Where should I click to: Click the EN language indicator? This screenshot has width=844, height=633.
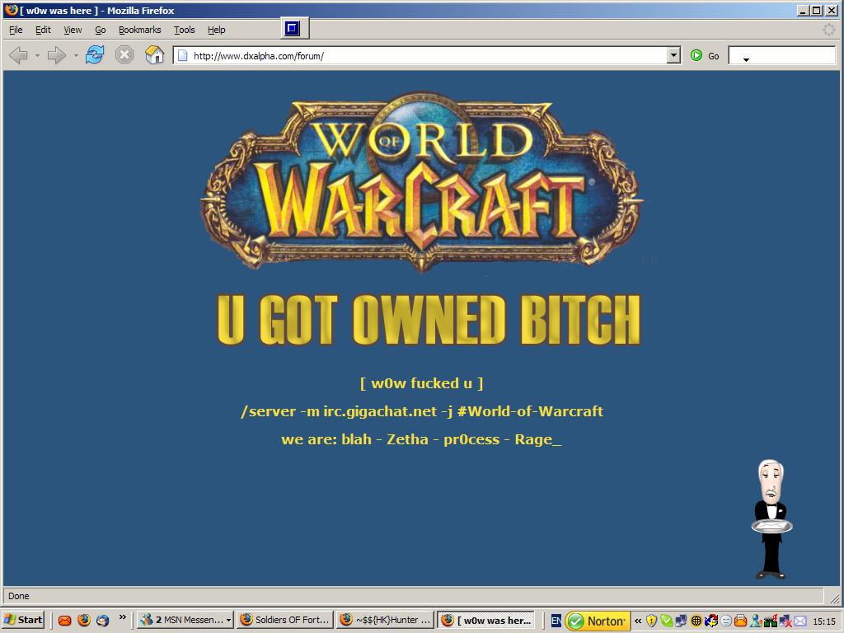click(x=556, y=621)
